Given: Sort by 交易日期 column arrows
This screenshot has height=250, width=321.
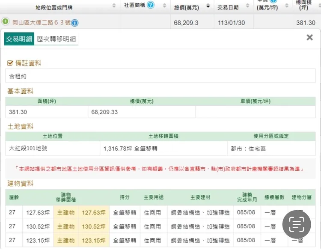Looking at the screenshot, I should coord(247,6).
